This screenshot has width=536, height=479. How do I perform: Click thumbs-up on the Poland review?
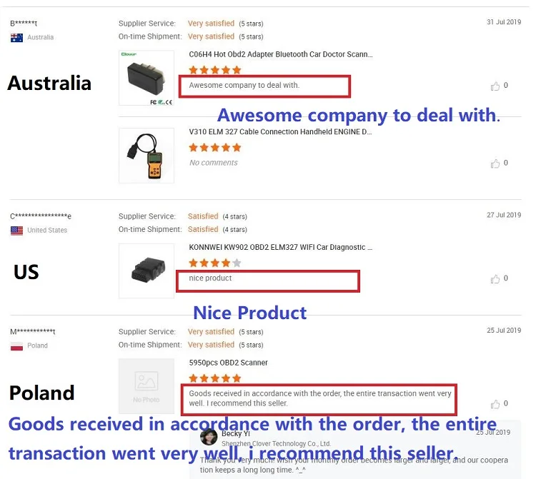click(495, 404)
